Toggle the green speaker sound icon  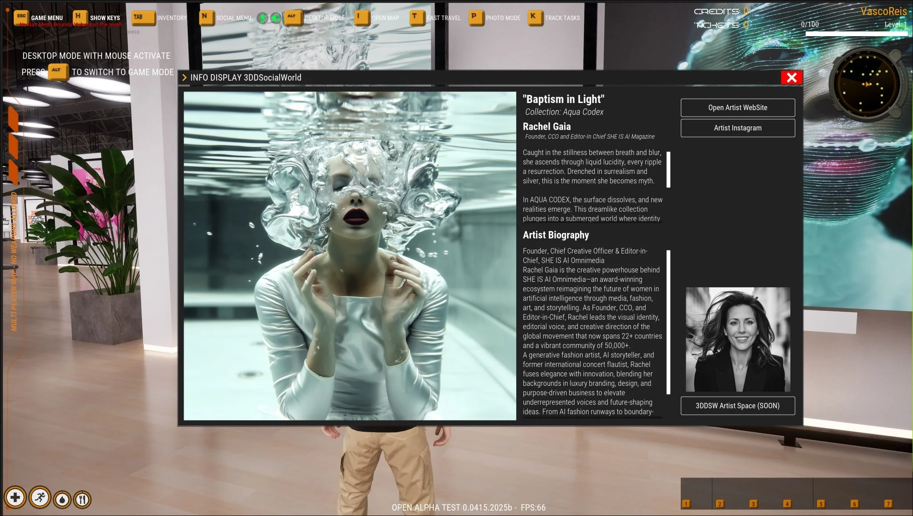click(276, 18)
